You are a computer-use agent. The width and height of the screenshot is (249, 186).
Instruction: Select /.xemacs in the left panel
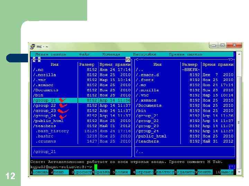82,85
